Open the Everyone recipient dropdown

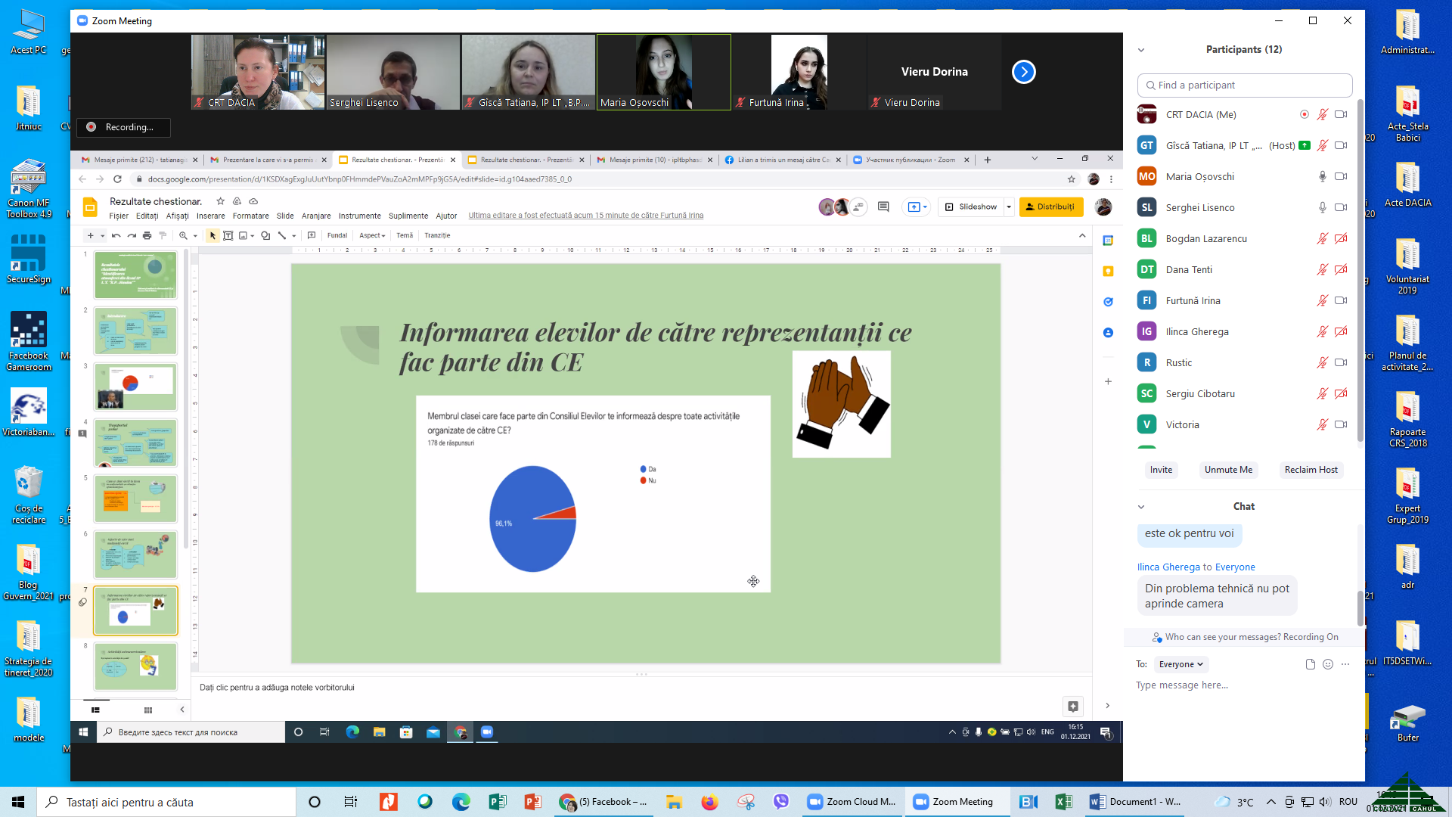[x=1181, y=665]
